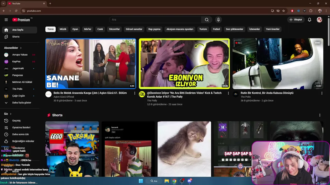Select Aksiyon-macera oyunları chip
The image size is (330, 185).
click(x=180, y=29)
